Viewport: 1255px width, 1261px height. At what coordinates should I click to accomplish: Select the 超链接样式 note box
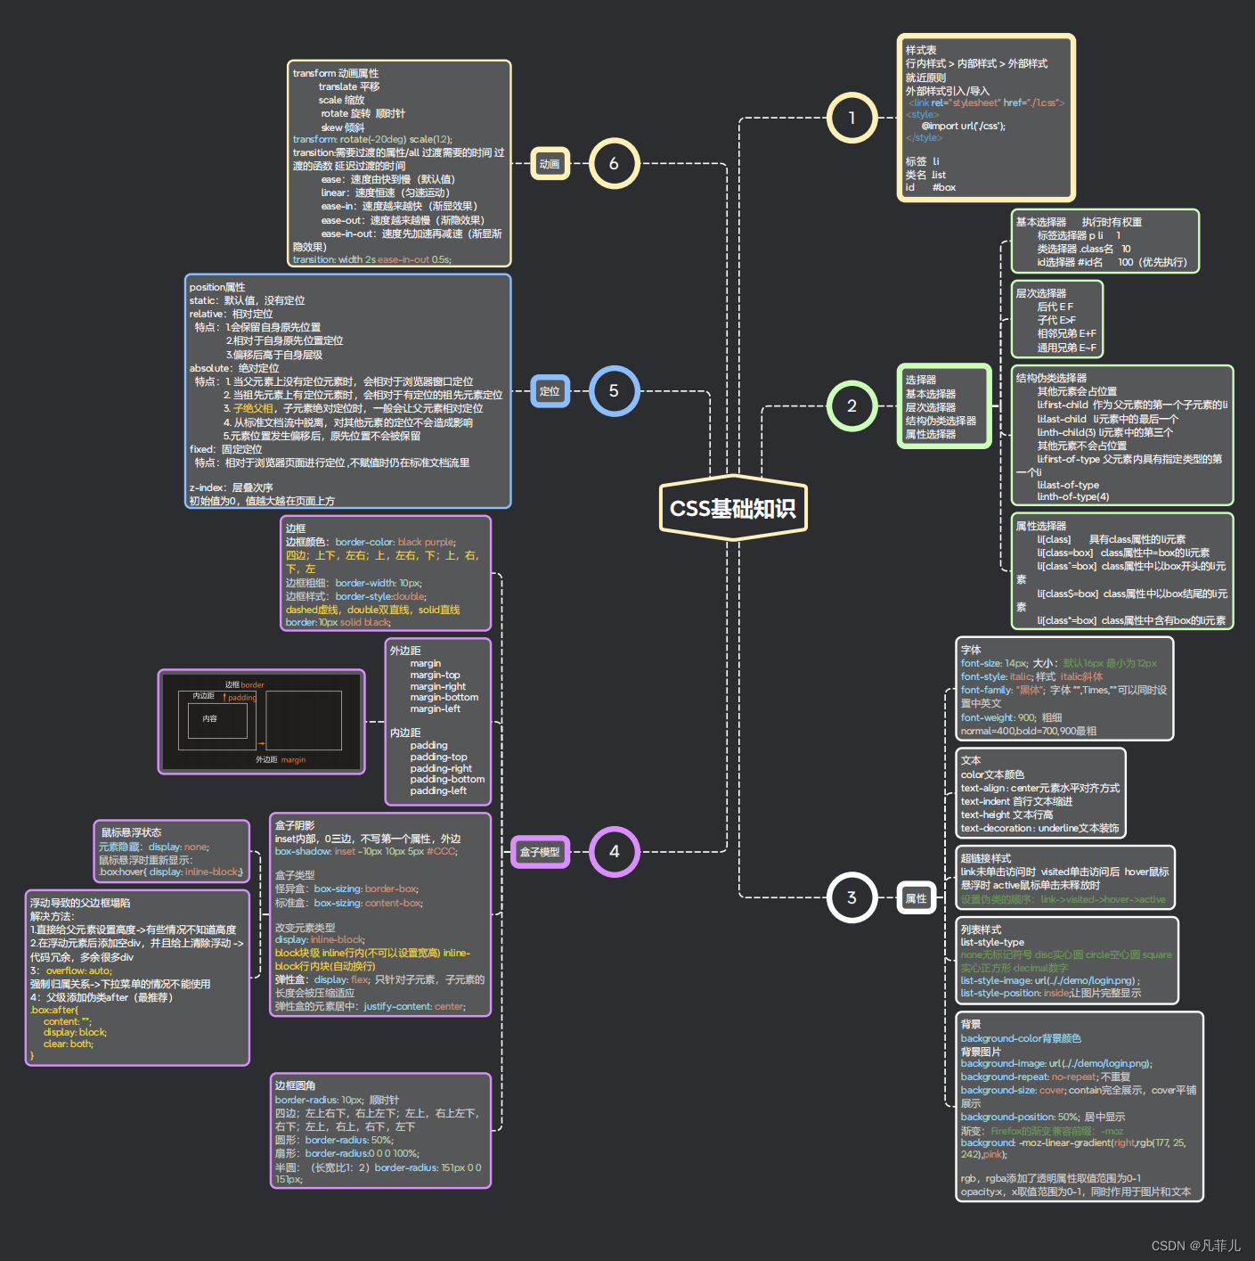pyautogui.click(x=1065, y=878)
